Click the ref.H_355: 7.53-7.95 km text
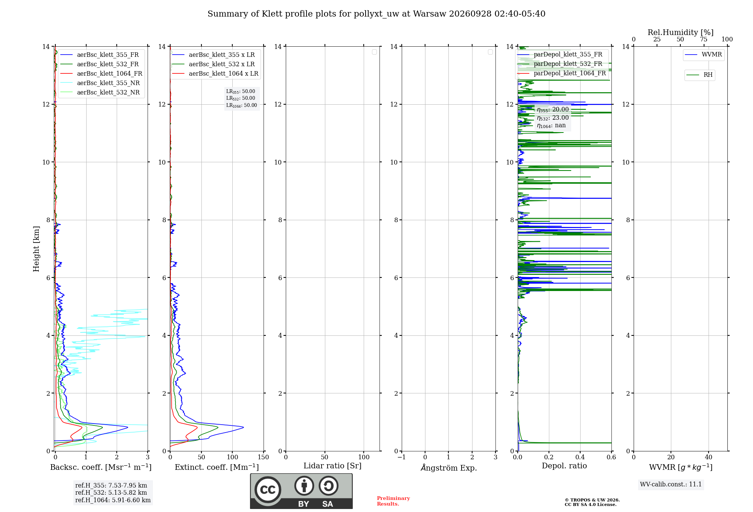This screenshot has width=753, height=512. [x=111, y=486]
